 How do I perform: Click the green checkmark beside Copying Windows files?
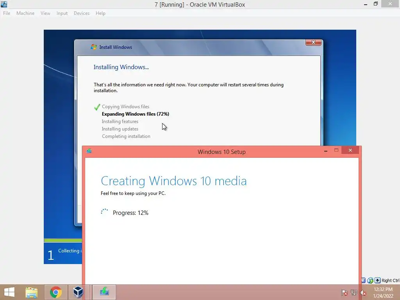97,107
